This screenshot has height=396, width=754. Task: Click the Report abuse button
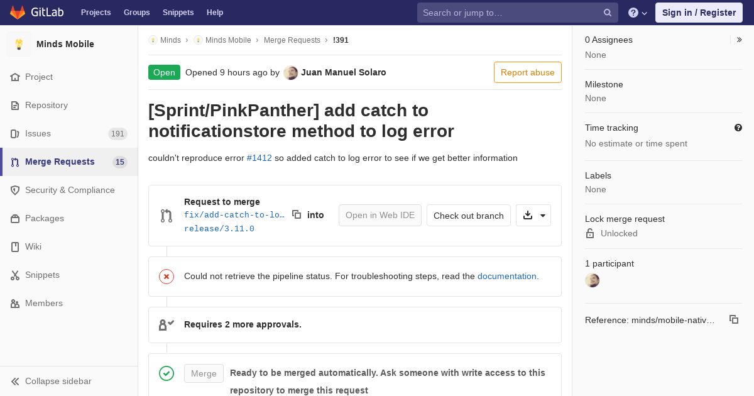528,72
